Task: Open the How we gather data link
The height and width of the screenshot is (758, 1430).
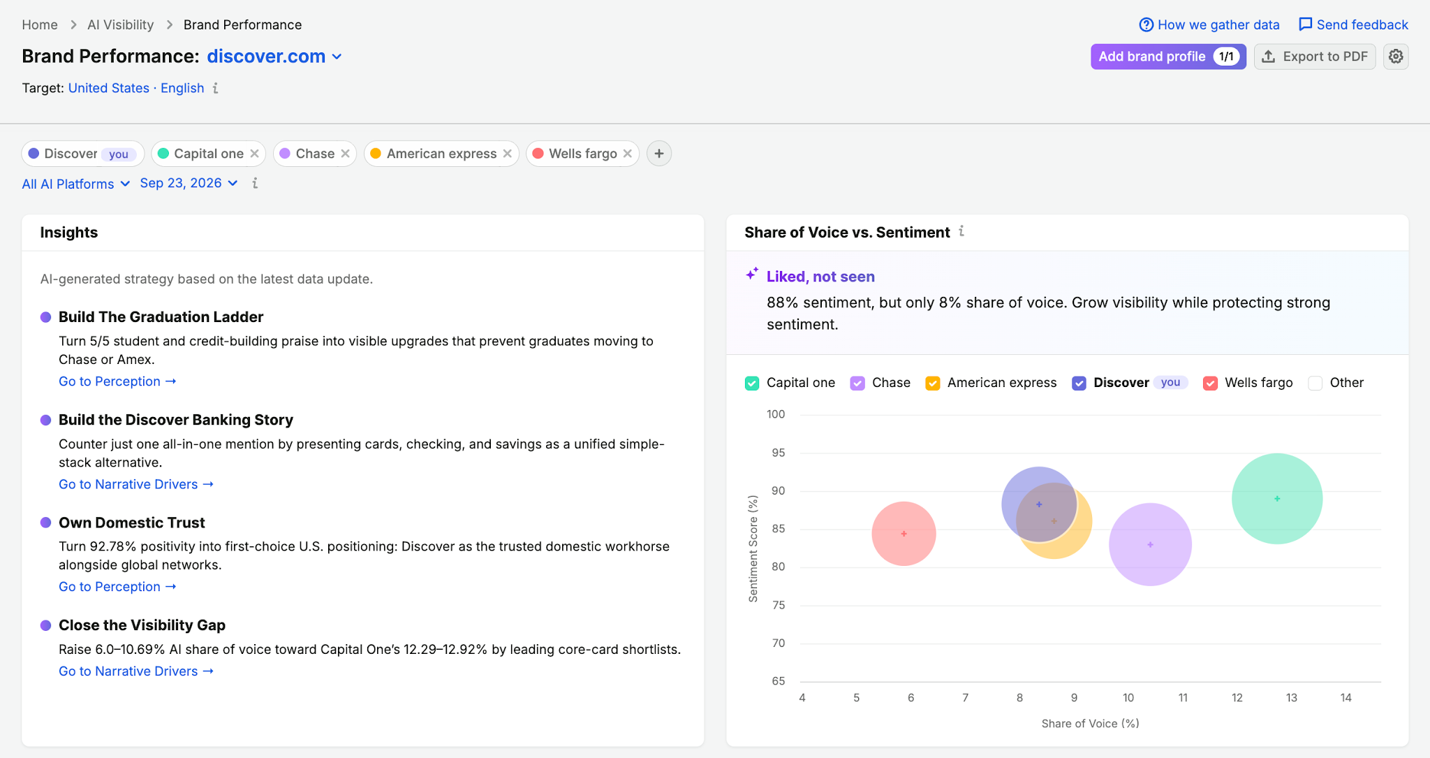Action: (x=1209, y=25)
